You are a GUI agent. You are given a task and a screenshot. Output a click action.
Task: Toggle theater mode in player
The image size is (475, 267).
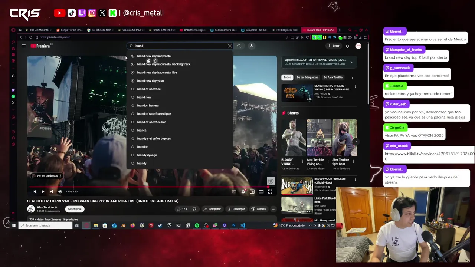pos(261,192)
